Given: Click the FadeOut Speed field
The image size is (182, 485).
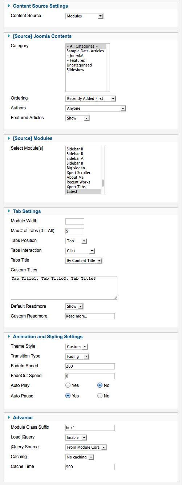Looking at the screenshot, I should (x=90, y=376).
